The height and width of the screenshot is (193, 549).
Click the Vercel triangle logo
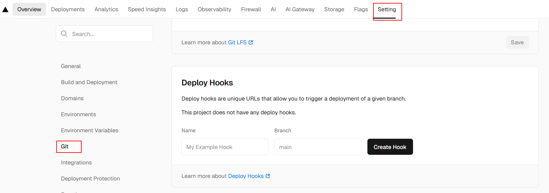pos(5,9)
